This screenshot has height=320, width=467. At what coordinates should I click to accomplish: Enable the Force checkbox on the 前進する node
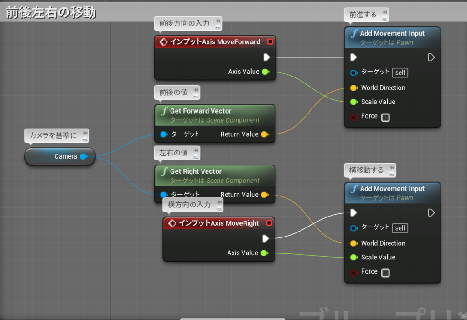pyautogui.click(x=385, y=117)
